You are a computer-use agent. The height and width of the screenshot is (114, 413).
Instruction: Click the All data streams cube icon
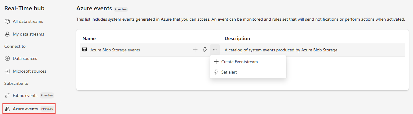7,21
